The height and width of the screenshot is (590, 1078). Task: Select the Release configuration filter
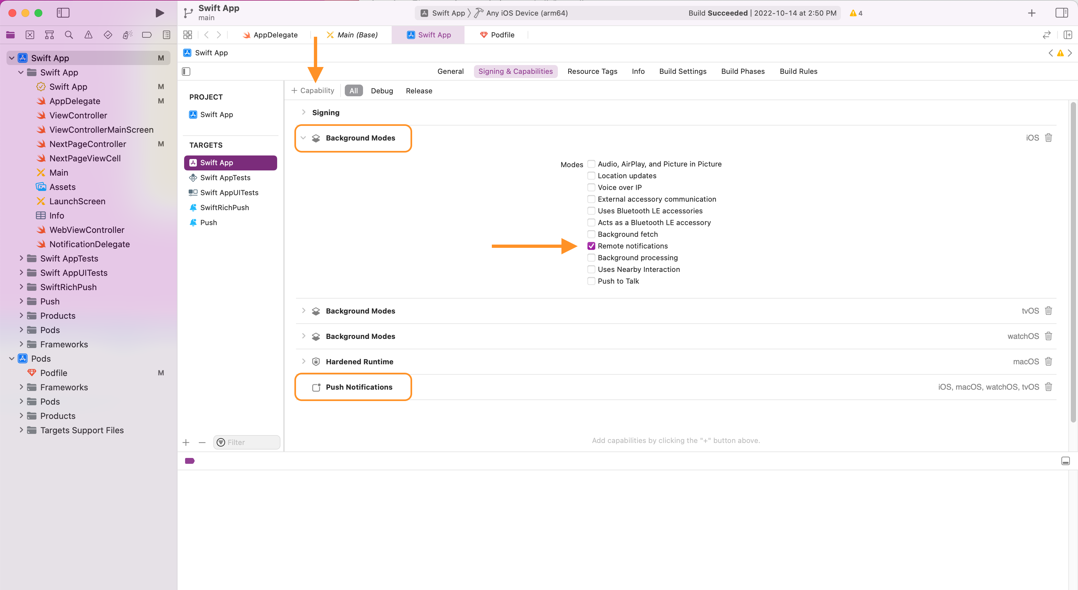tap(419, 90)
